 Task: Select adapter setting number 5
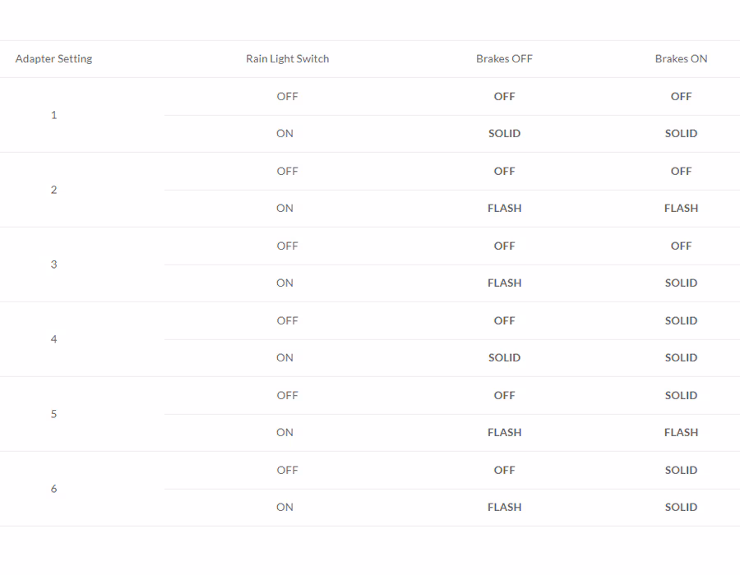point(53,414)
